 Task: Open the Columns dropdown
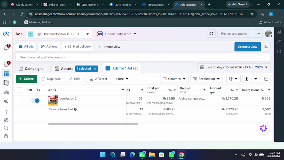[x=174, y=79]
